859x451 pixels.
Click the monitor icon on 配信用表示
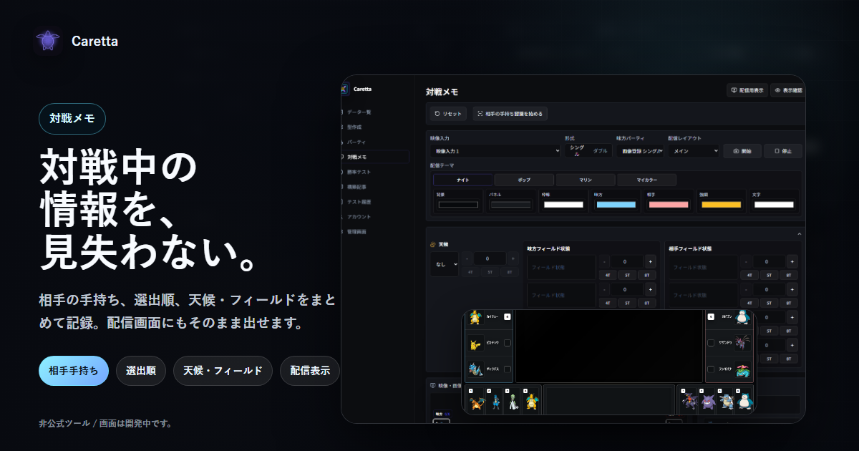(734, 91)
